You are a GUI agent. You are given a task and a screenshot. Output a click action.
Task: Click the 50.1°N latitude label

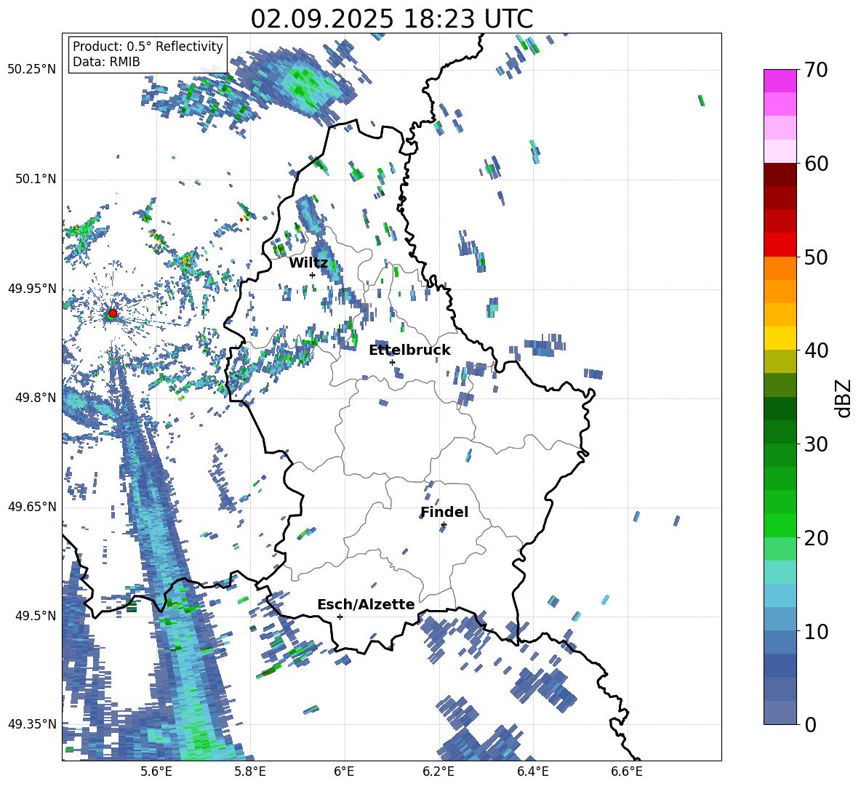pos(35,179)
